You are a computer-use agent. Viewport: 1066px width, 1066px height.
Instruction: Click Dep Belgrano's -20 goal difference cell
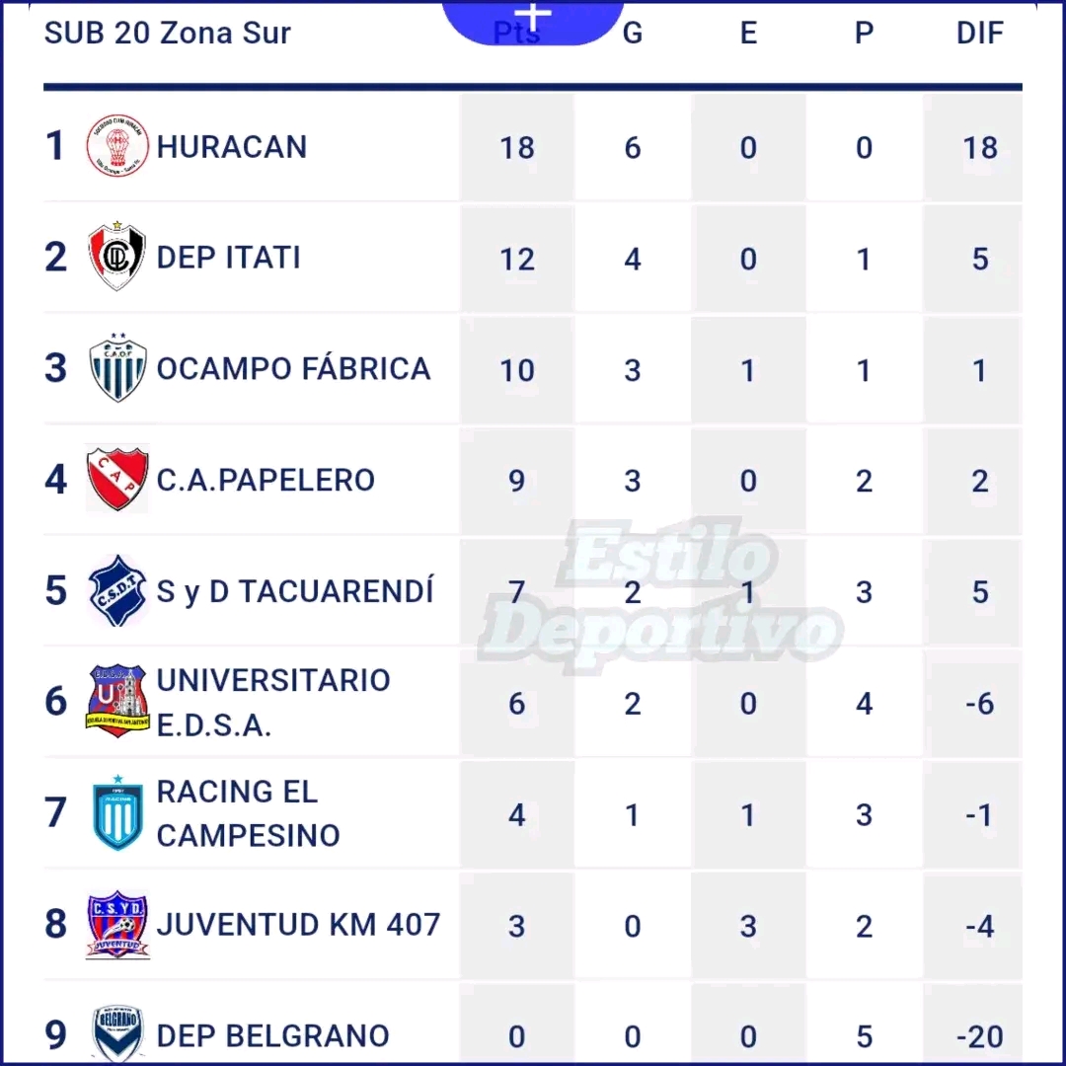(979, 1036)
